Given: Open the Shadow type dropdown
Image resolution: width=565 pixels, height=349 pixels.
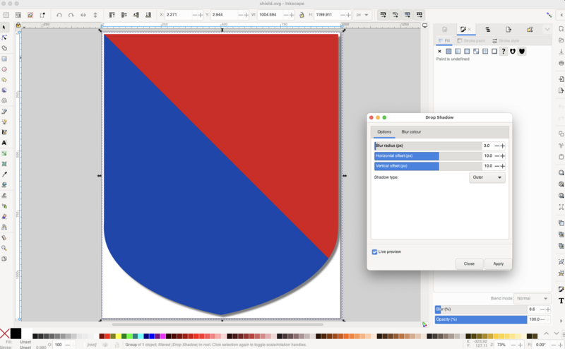Looking at the screenshot, I should click(x=487, y=177).
